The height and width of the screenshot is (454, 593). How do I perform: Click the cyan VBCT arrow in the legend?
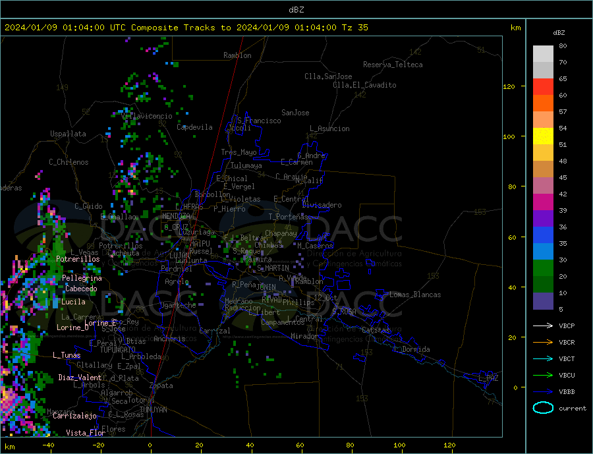(543, 358)
